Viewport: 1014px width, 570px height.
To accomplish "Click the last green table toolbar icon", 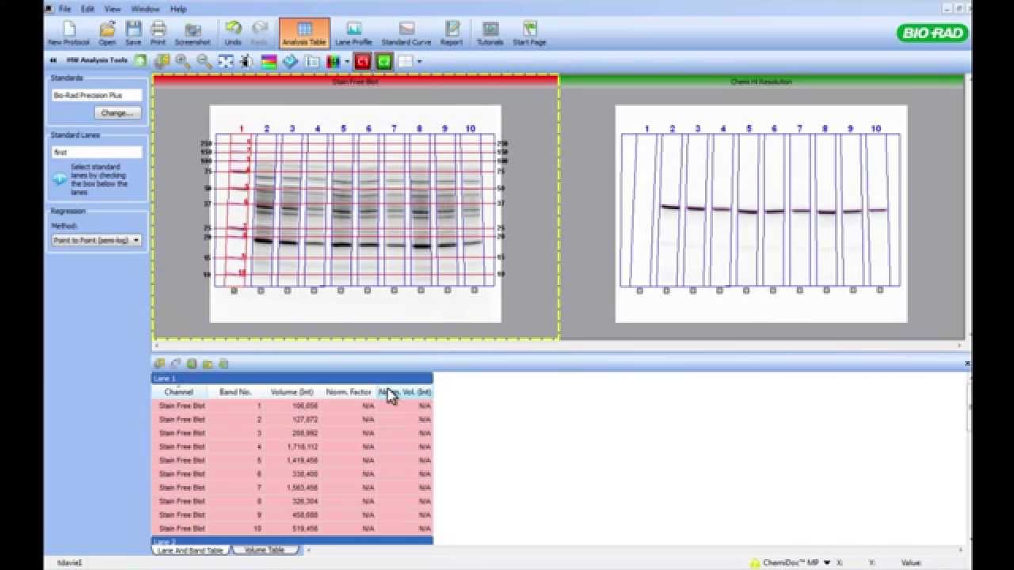I will 223,363.
